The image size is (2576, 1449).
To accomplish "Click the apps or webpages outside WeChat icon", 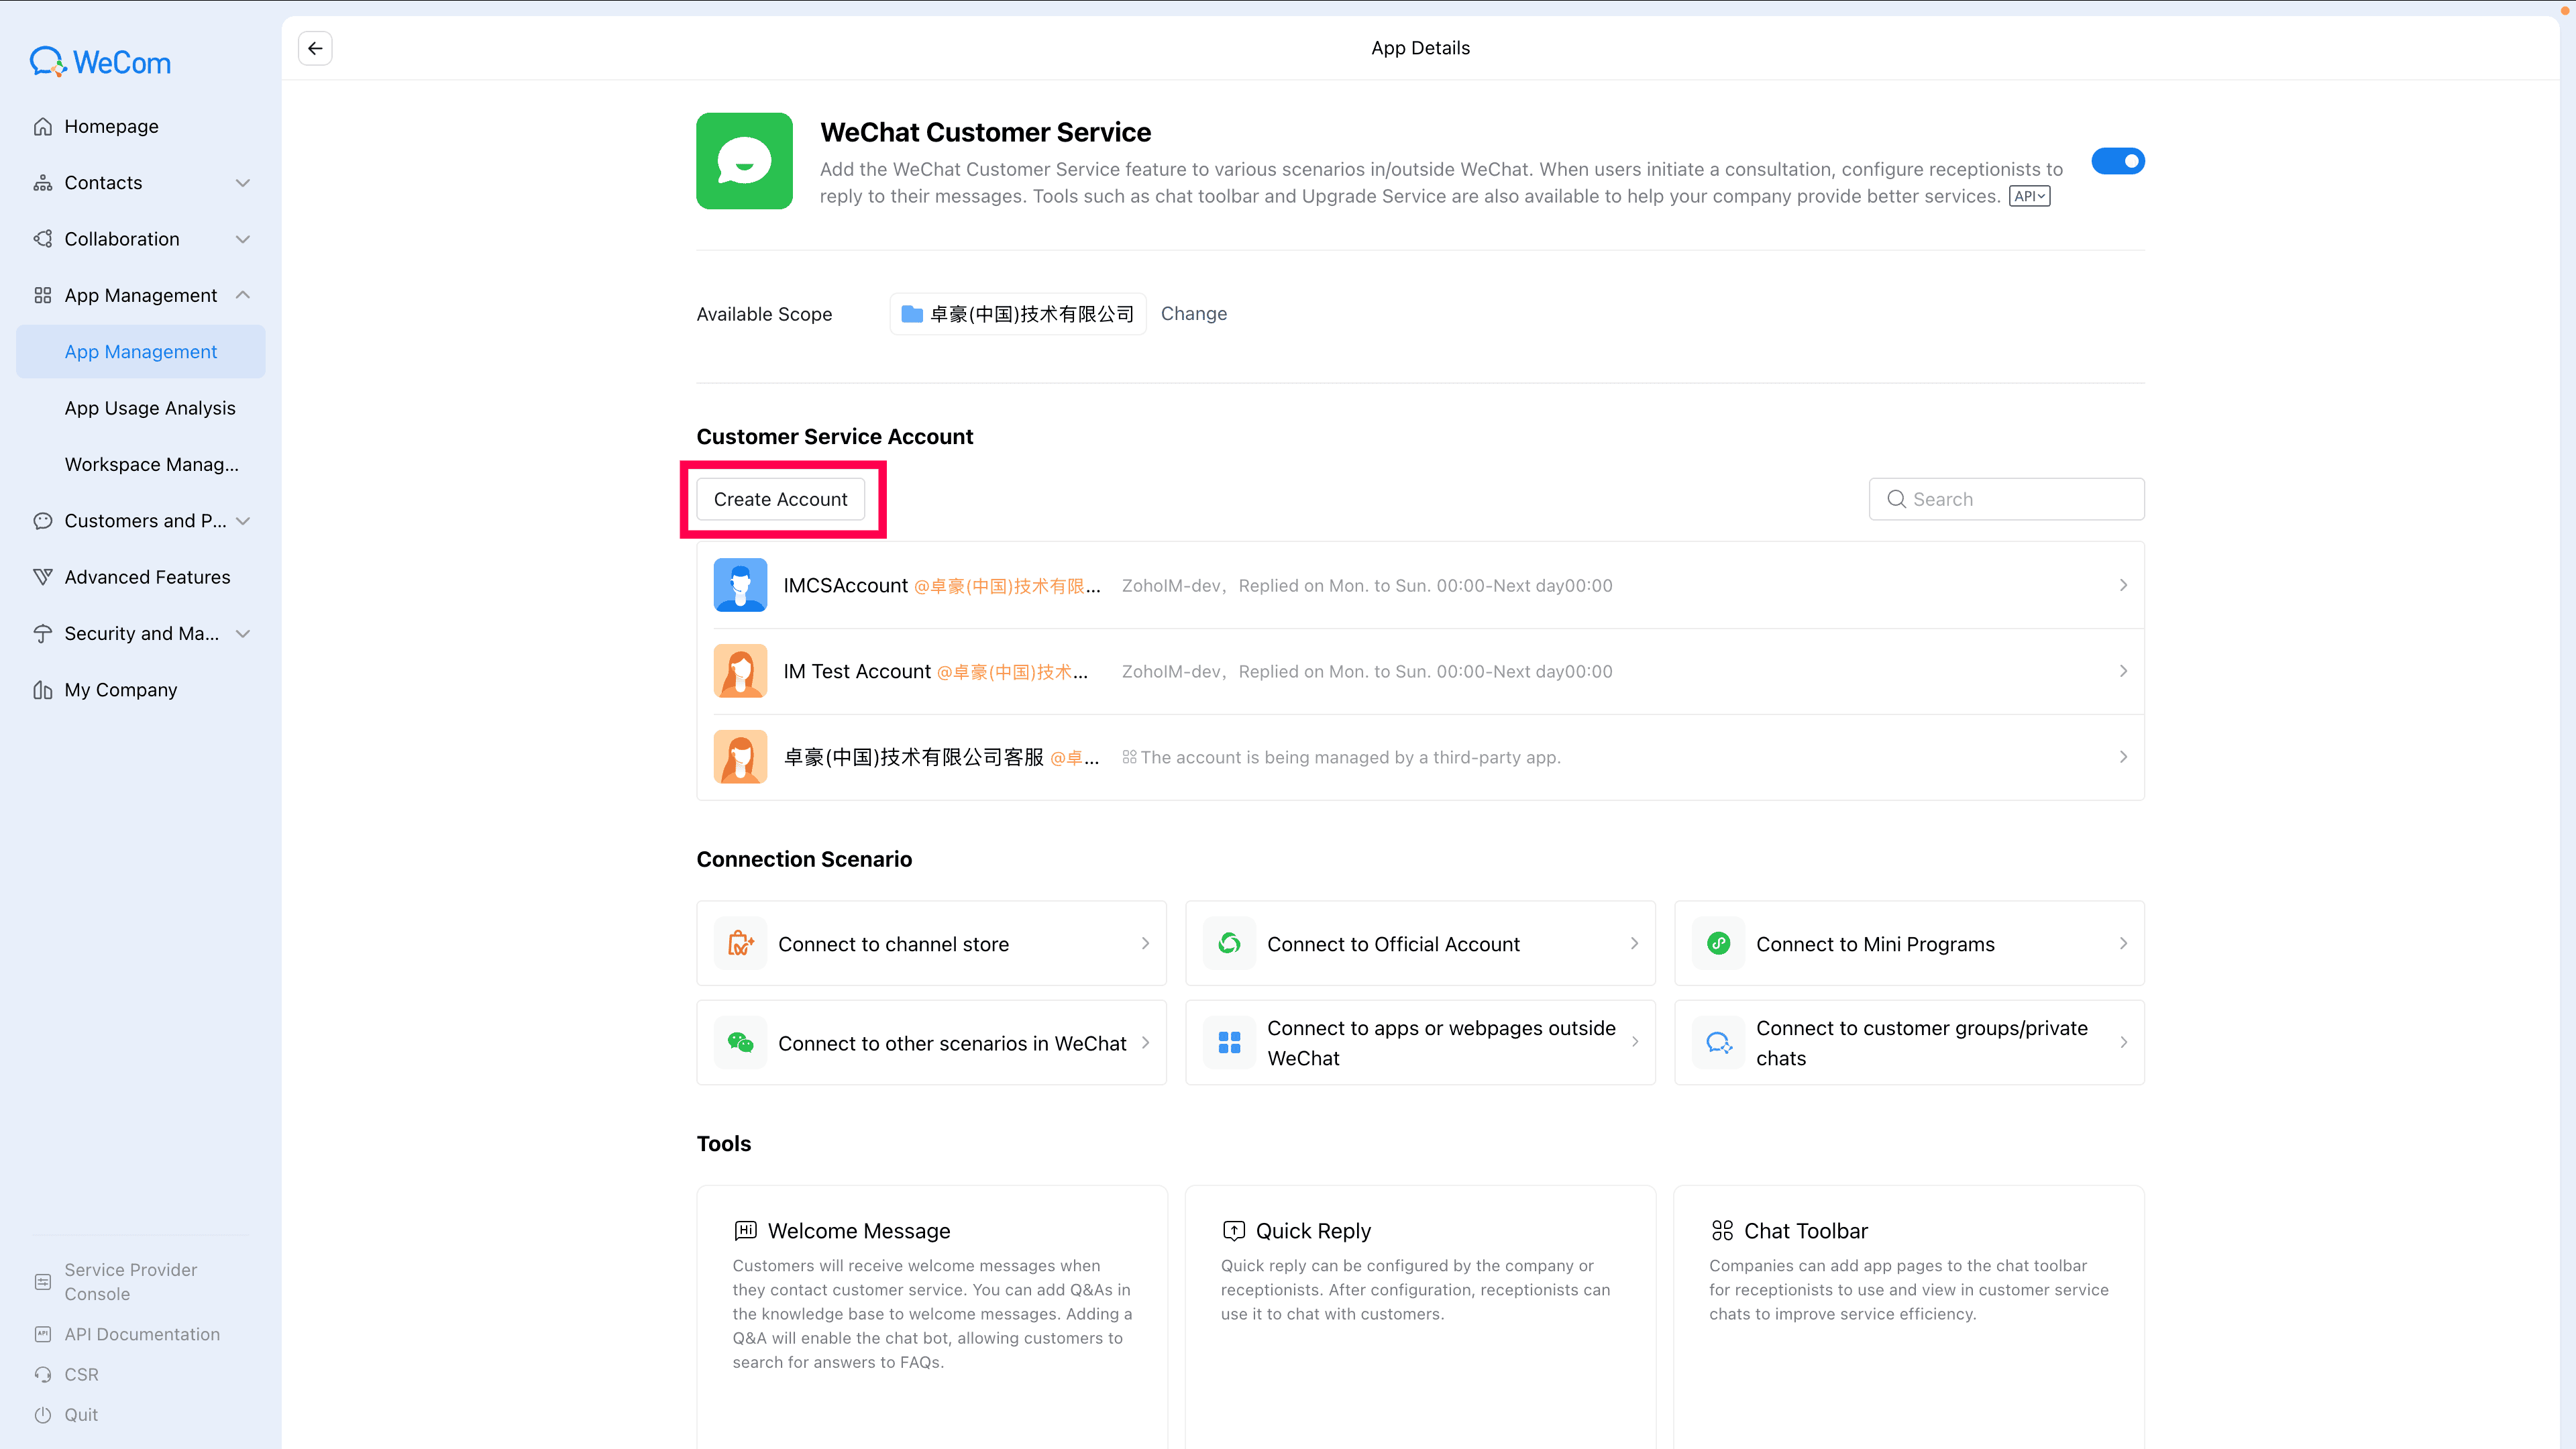I will coord(1229,1042).
